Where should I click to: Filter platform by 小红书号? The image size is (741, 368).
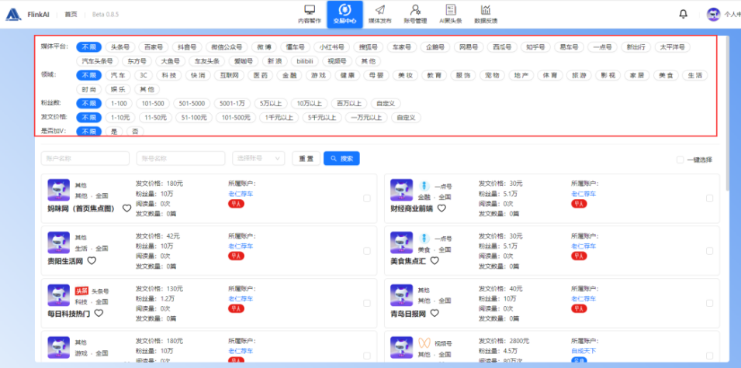[332, 47]
